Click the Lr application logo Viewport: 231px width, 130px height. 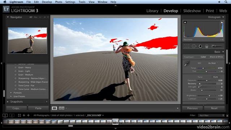[6, 9]
